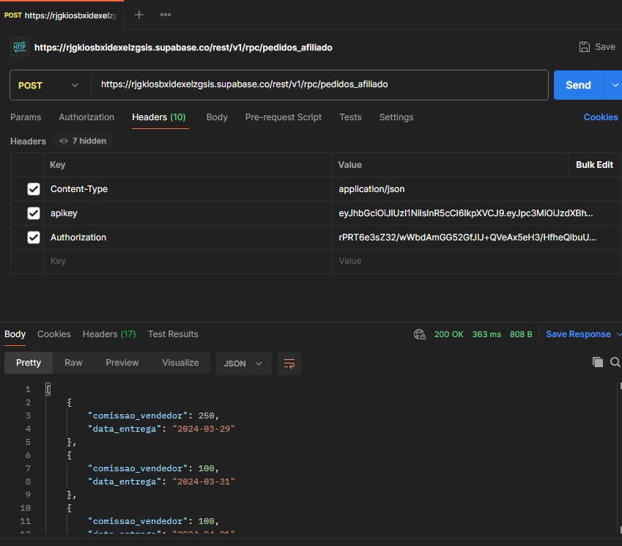The height and width of the screenshot is (546, 622).
Task: Click the save disk icon
Action: pyautogui.click(x=585, y=47)
